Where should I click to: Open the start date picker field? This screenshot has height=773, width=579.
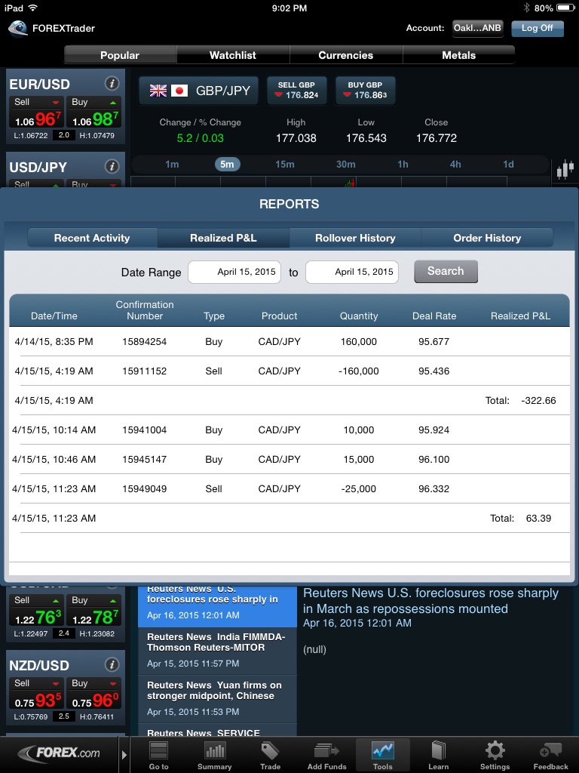[x=234, y=272]
